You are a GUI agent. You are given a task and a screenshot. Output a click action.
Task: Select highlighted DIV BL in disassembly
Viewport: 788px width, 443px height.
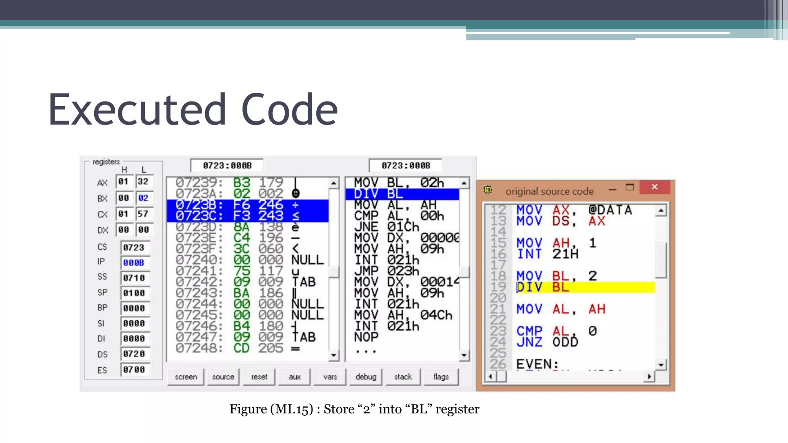pyautogui.click(x=402, y=194)
